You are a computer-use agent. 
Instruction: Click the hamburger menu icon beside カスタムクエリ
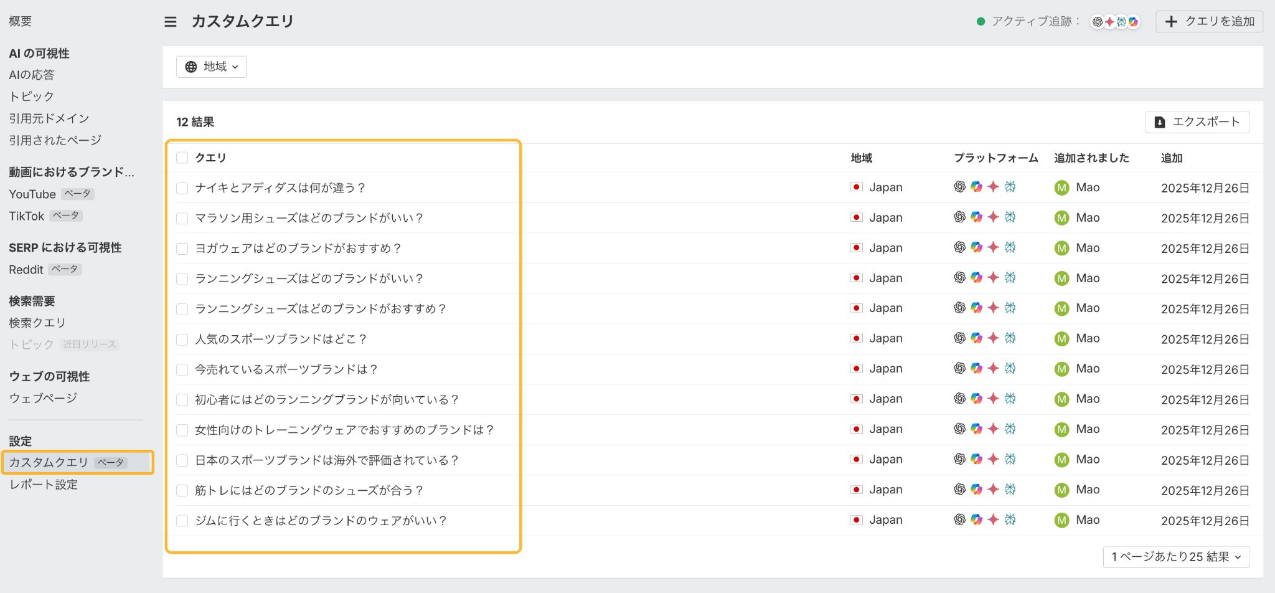pyautogui.click(x=170, y=22)
